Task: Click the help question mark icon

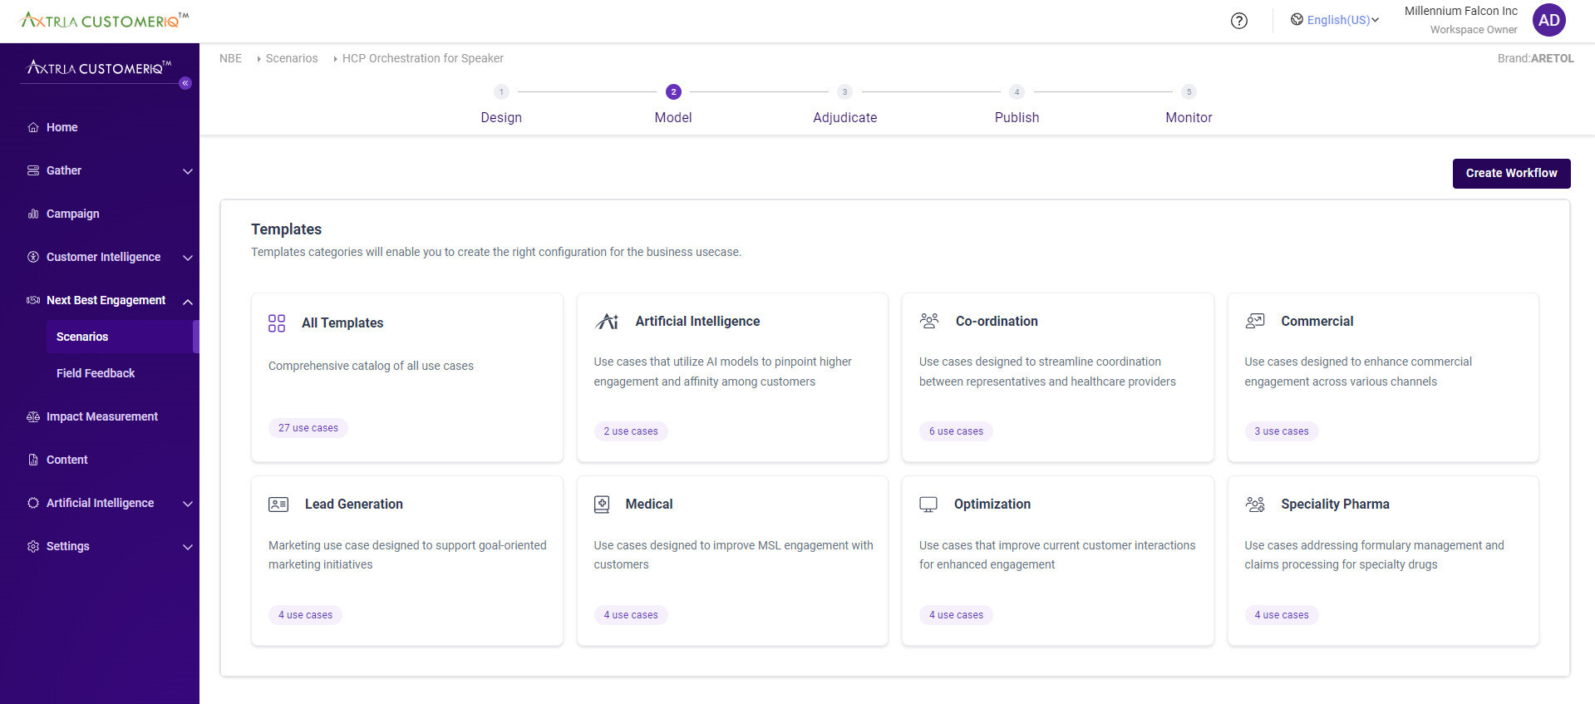Action: click(1238, 21)
